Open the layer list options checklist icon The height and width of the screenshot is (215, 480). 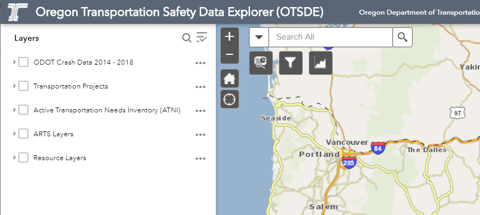[202, 37]
